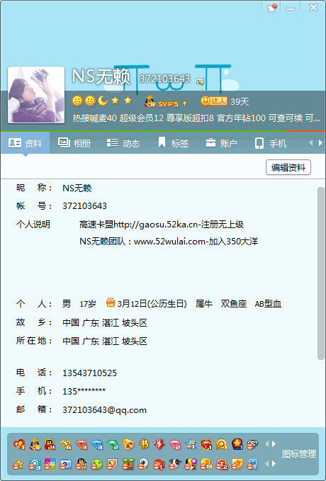Page bottom icon row to the left
Screen dimensions: 326x481
pyautogui.click(x=266, y=464)
